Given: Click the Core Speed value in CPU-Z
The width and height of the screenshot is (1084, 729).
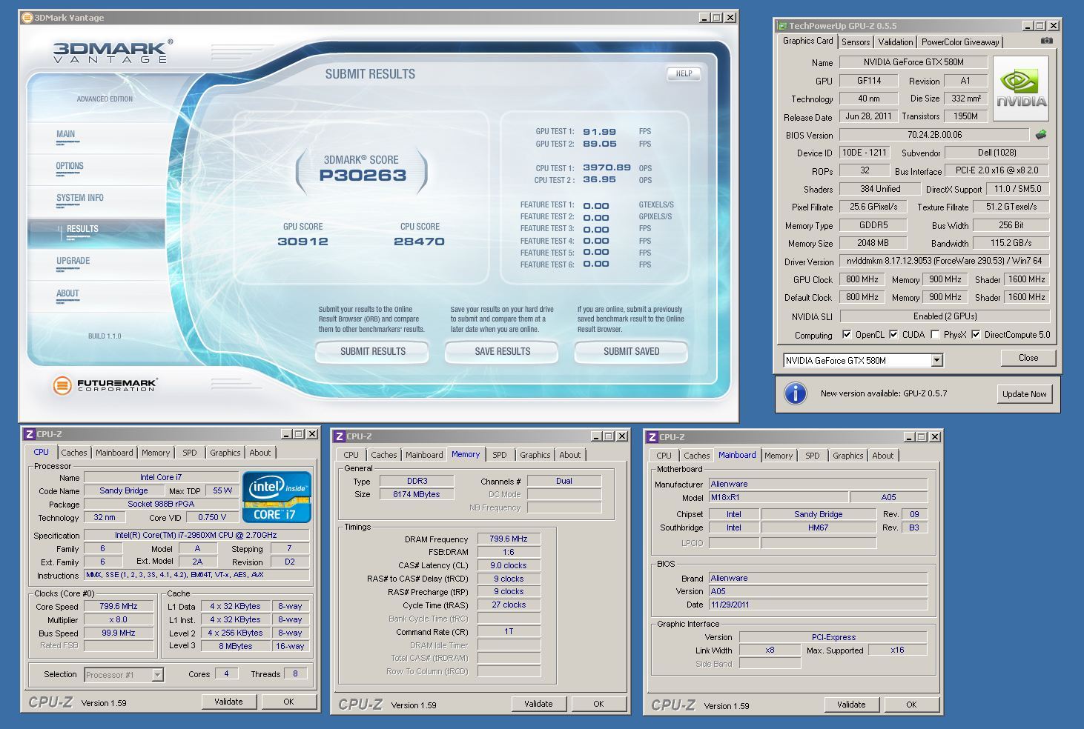Looking at the screenshot, I should pos(119,606).
